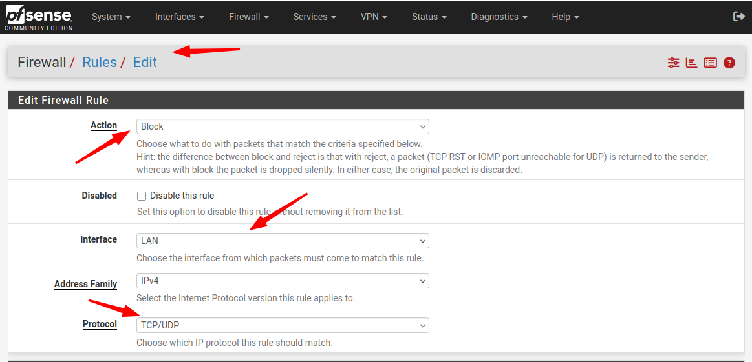The image size is (752, 362).
Task: Open the VPN menu
Action: pyautogui.click(x=374, y=17)
